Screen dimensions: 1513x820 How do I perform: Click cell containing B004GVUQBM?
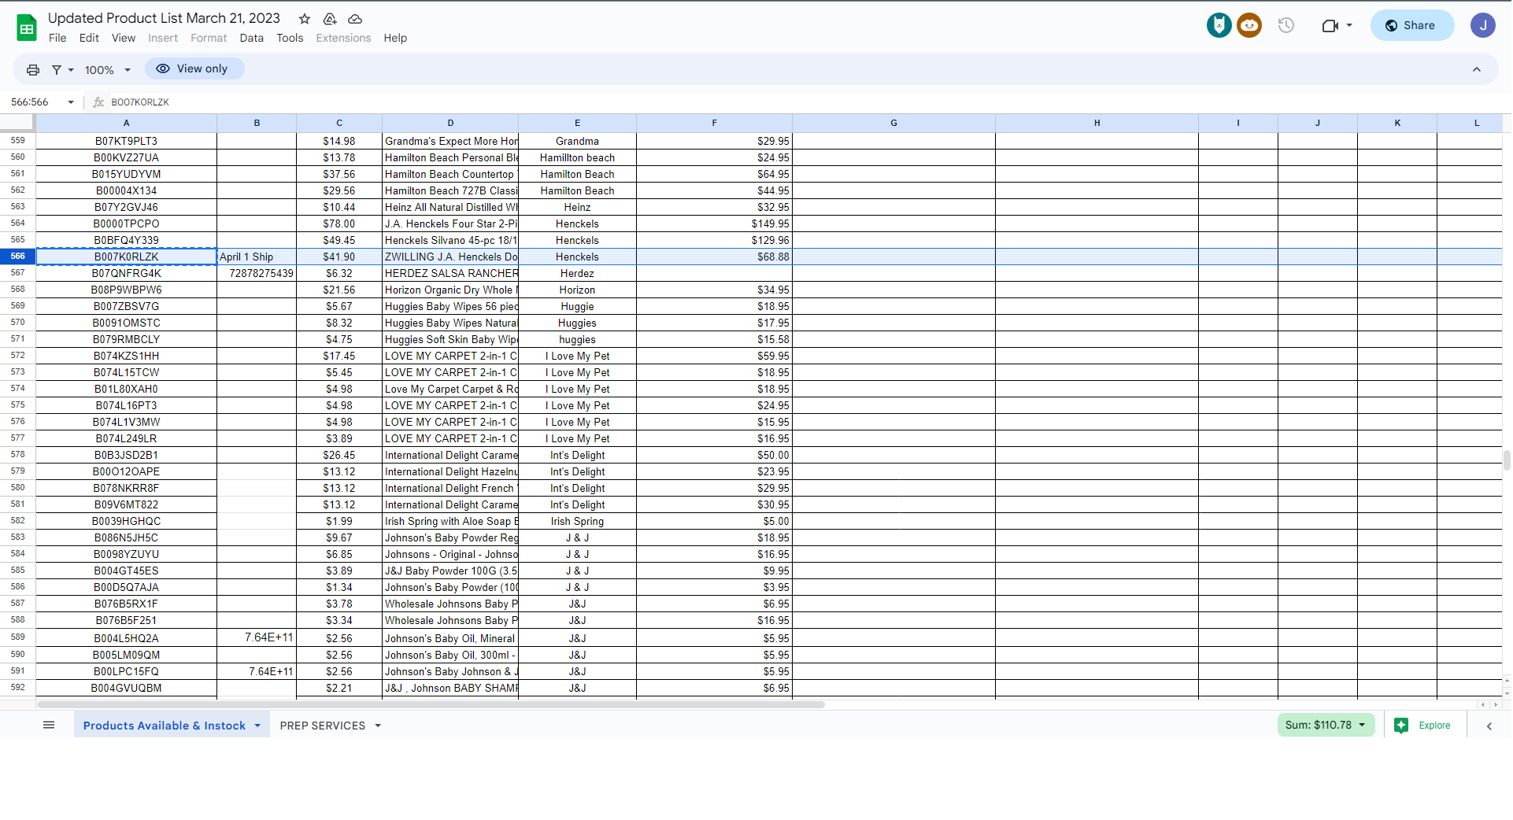(x=126, y=688)
